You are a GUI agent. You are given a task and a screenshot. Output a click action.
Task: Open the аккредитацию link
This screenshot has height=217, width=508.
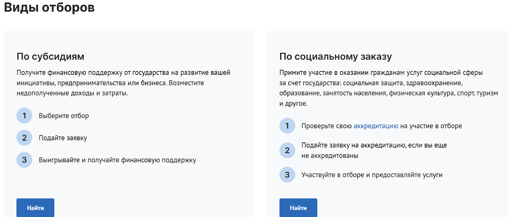[376, 126]
